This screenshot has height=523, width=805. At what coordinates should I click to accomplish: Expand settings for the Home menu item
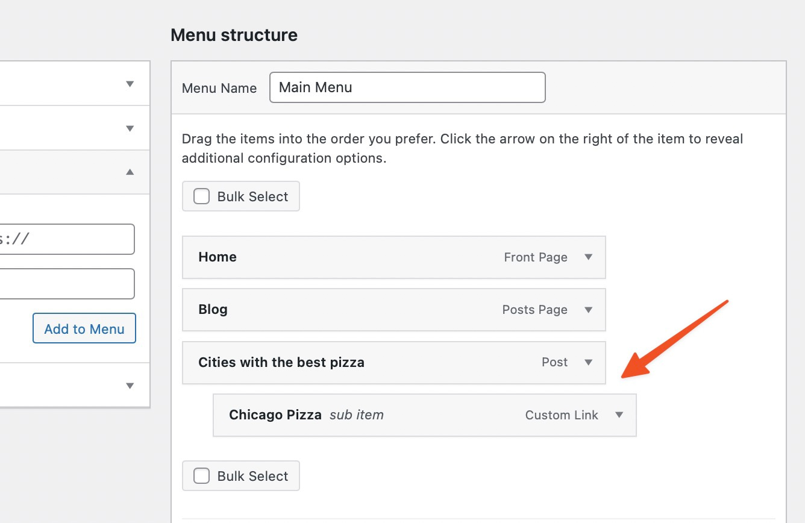pyautogui.click(x=588, y=257)
